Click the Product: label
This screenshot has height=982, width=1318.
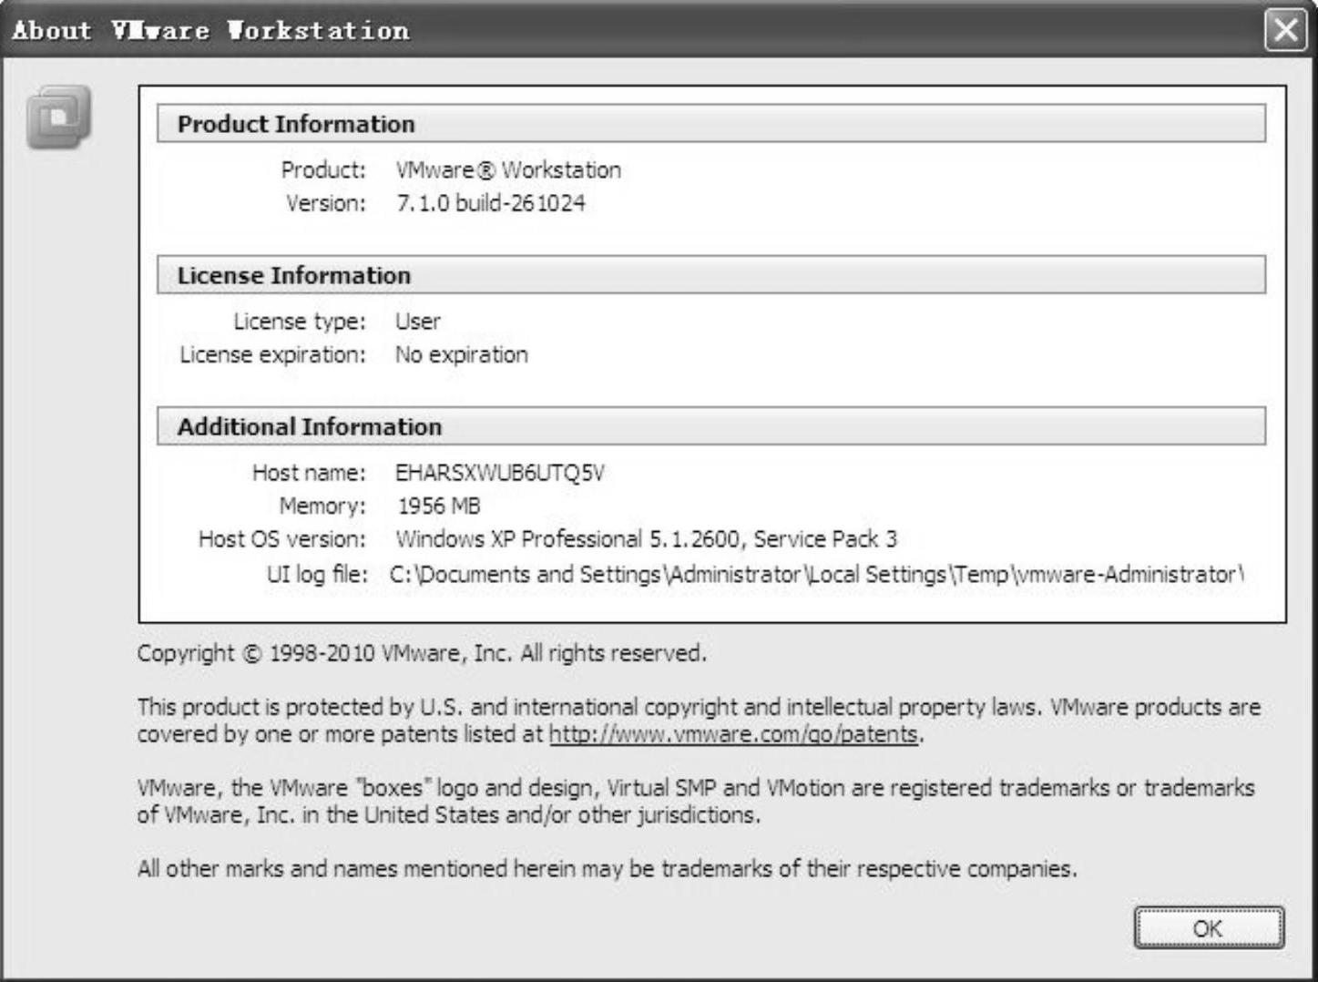[x=323, y=170]
